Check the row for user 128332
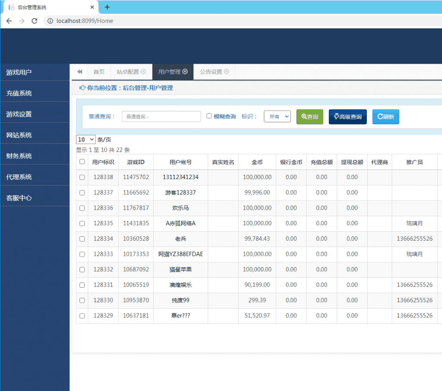The height and width of the screenshot is (391, 442). (82, 270)
